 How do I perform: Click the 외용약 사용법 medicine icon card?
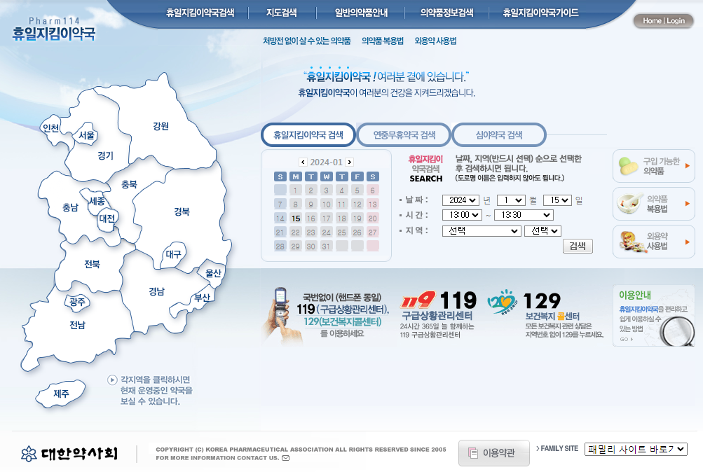tap(654, 242)
